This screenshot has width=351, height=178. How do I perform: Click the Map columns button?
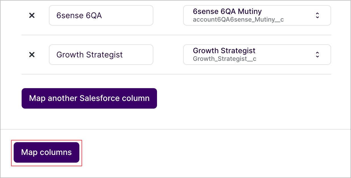[x=46, y=152]
